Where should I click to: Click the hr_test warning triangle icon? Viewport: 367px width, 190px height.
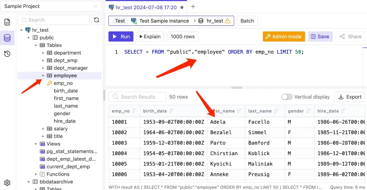[227, 21]
